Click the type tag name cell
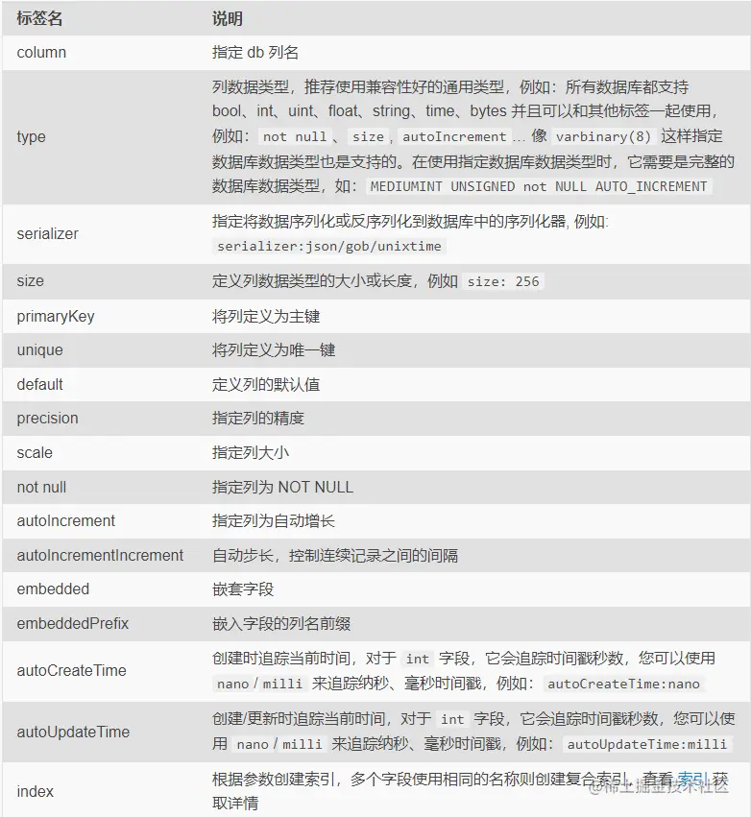This screenshot has width=751, height=817. tap(32, 136)
